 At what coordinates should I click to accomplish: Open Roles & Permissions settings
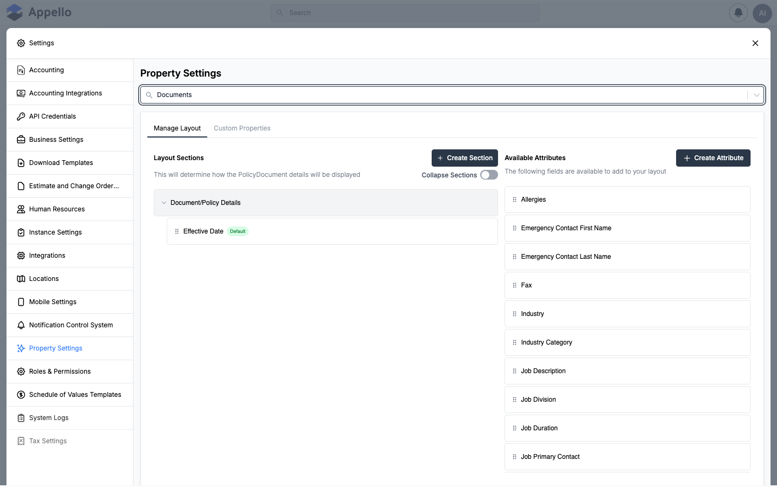[x=70, y=372]
